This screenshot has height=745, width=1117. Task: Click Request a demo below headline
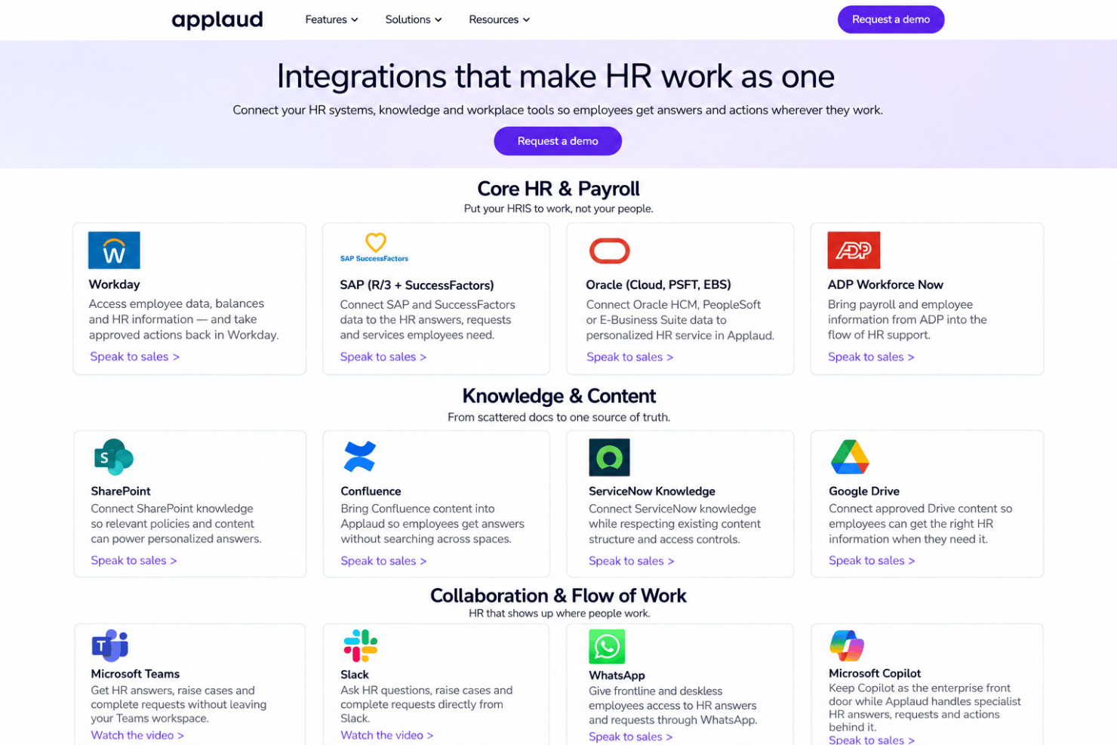(x=558, y=141)
